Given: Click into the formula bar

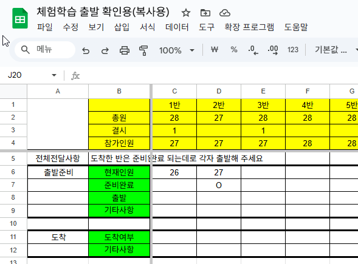Looking at the screenshot, I should (x=219, y=75).
